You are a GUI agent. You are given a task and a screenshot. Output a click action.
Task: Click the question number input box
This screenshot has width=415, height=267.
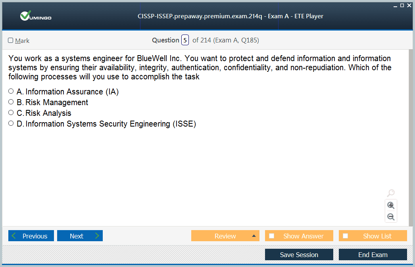185,40
